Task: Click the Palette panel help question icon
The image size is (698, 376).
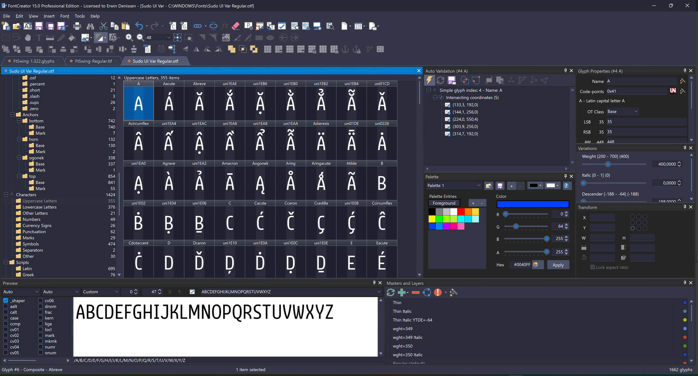Action: tap(566, 186)
